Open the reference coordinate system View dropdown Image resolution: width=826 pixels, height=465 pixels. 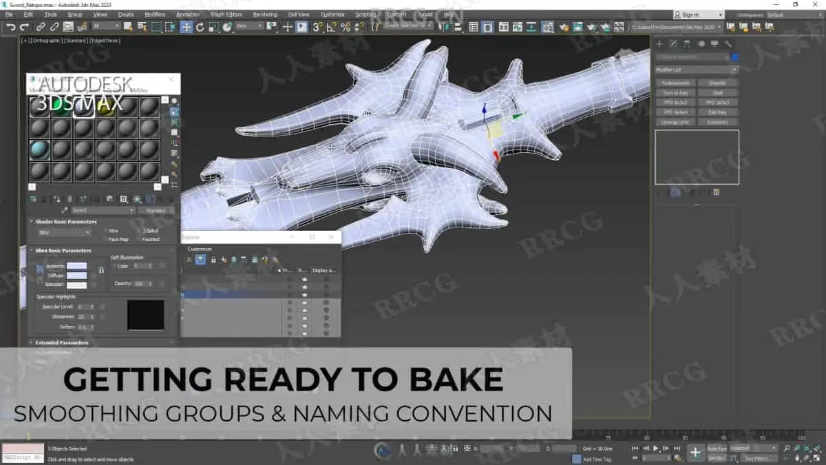tap(249, 27)
